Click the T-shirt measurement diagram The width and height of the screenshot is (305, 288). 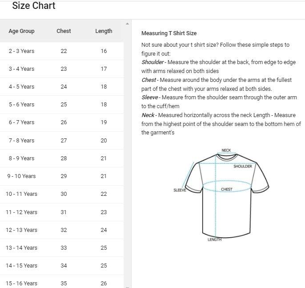pyautogui.click(x=222, y=195)
